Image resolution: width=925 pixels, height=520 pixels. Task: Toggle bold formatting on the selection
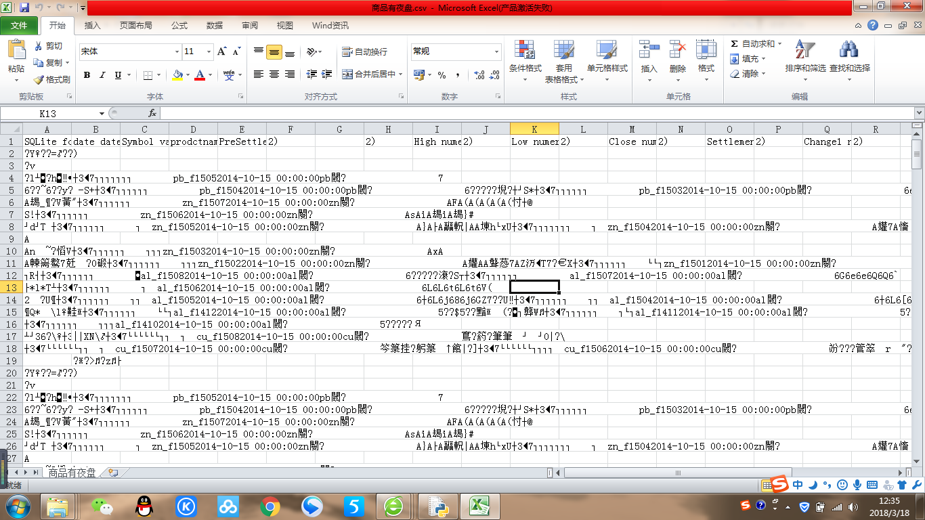(86, 74)
